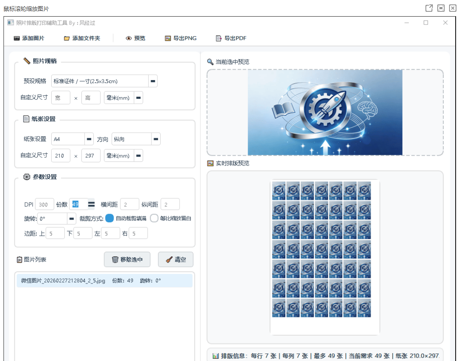This screenshot has height=361, width=460.
Task: Select the 自动裁剪填满 radio option
Action: [110, 218]
